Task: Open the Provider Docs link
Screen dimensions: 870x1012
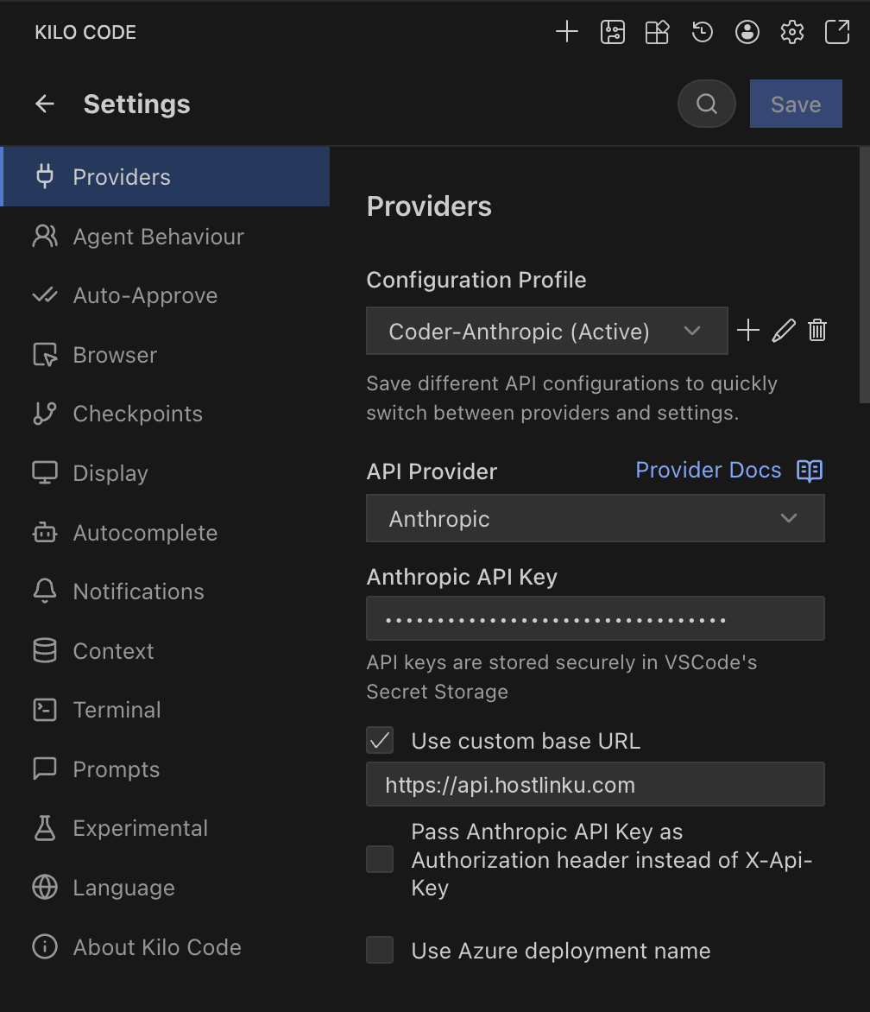Action: coord(708,470)
